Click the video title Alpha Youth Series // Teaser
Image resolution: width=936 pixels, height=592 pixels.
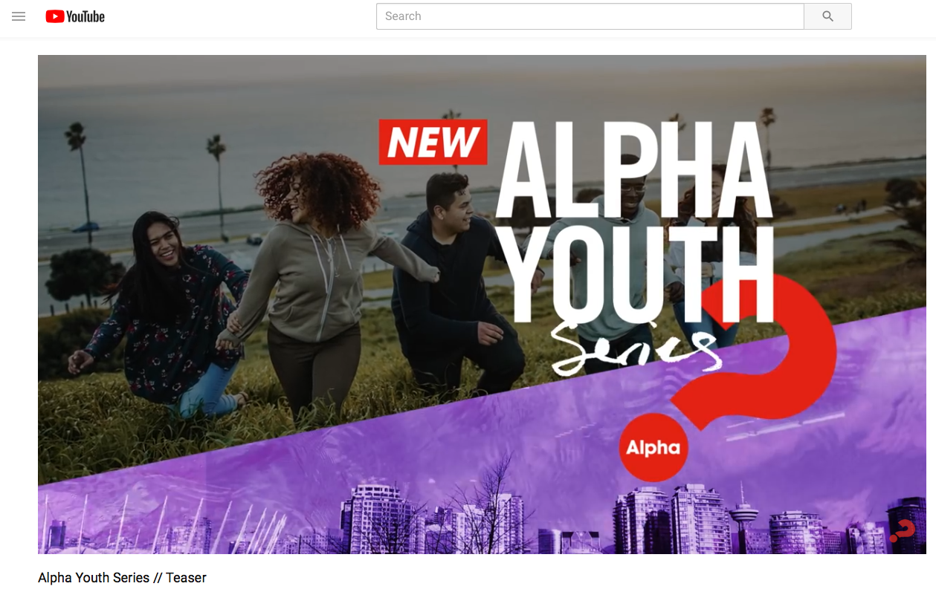point(122,577)
